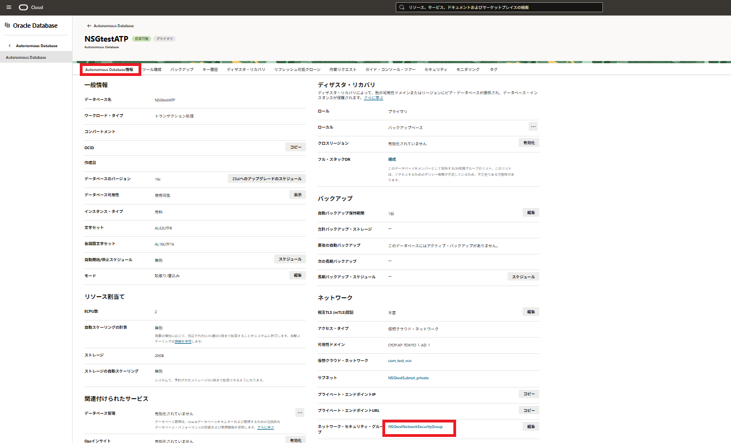Click さらに学ぶ link in データベース管理 description
Screen dimensions: 731x443
265,427
